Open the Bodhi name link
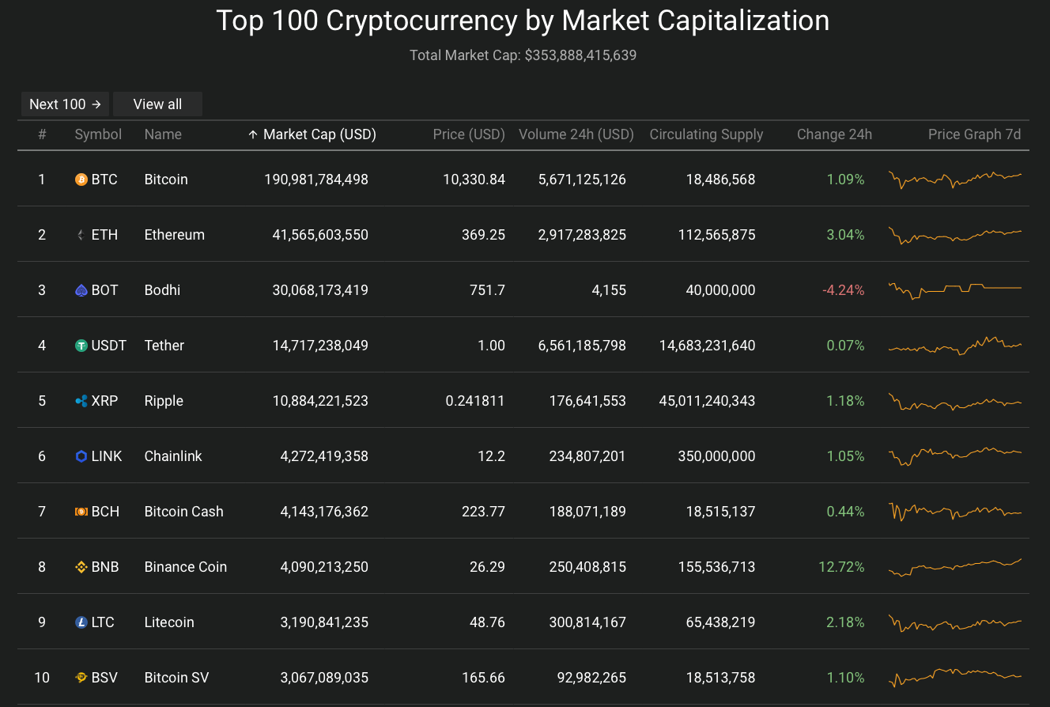Viewport: 1050px width, 707px height. (162, 290)
